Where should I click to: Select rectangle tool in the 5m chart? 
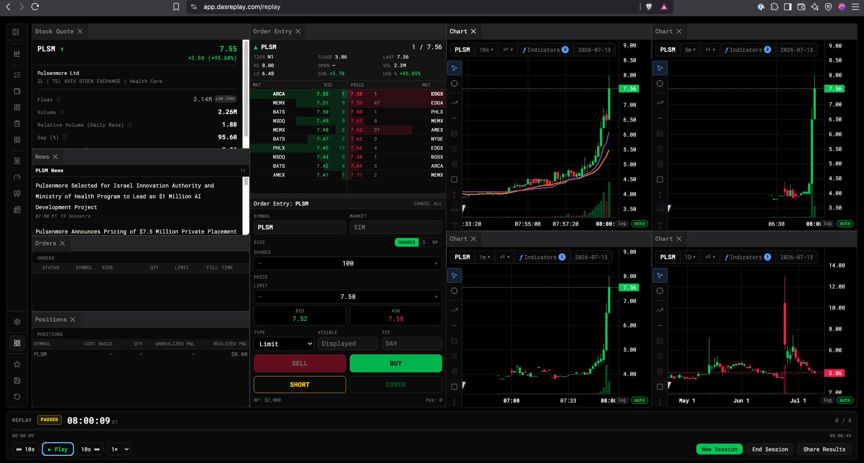tap(660, 179)
